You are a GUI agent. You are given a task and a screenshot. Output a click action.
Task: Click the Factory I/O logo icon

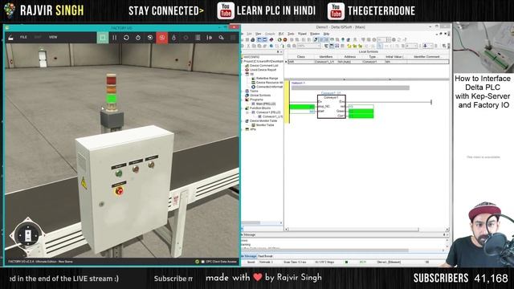pos(10,38)
